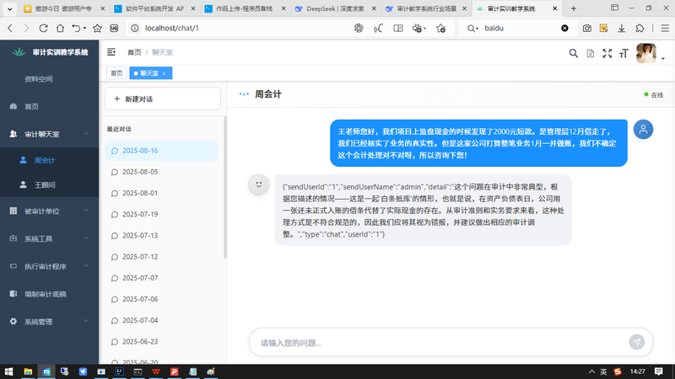Screen dimensions: 675x379
Task: Open browser reader mode book icon
Action: pos(398,28)
